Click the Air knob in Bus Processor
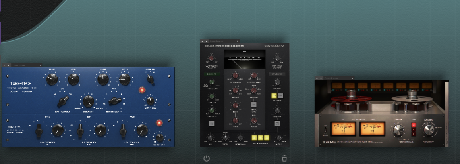This screenshot has width=460, height=164. 209,138
